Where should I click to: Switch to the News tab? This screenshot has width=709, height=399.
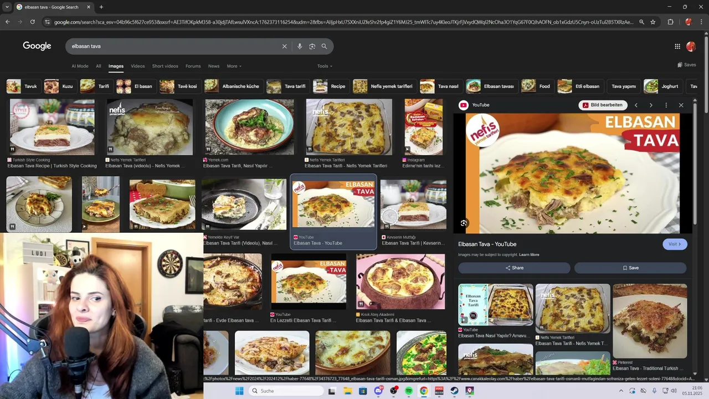click(x=214, y=66)
